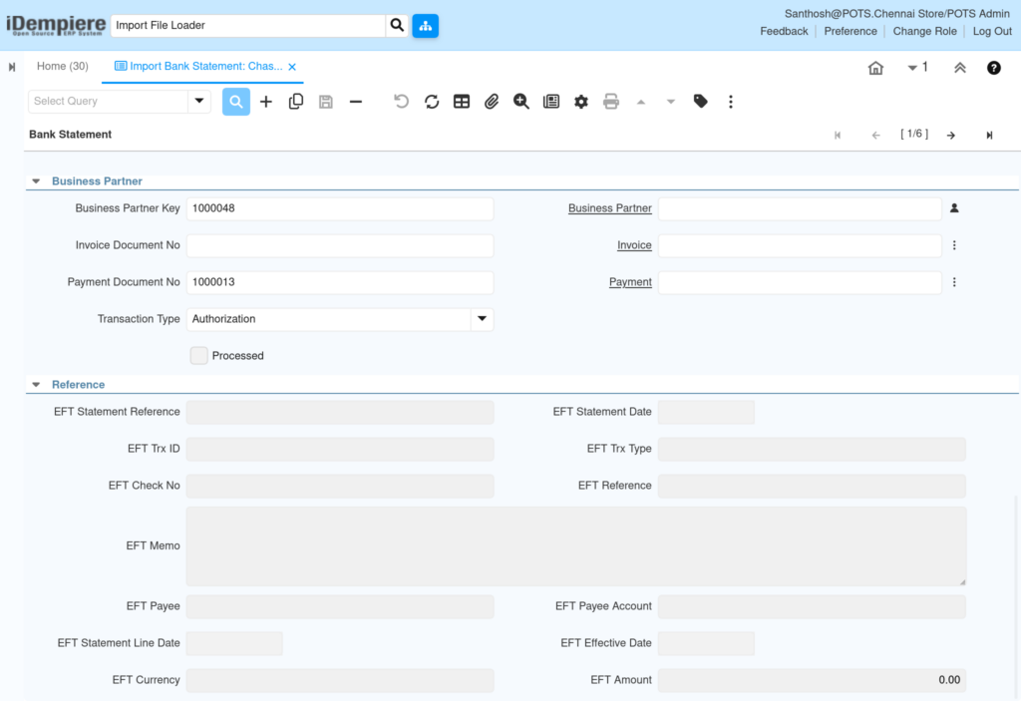Open toolbar more options vertical dots
Viewport: 1021px width, 701px height.
(731, 102)
